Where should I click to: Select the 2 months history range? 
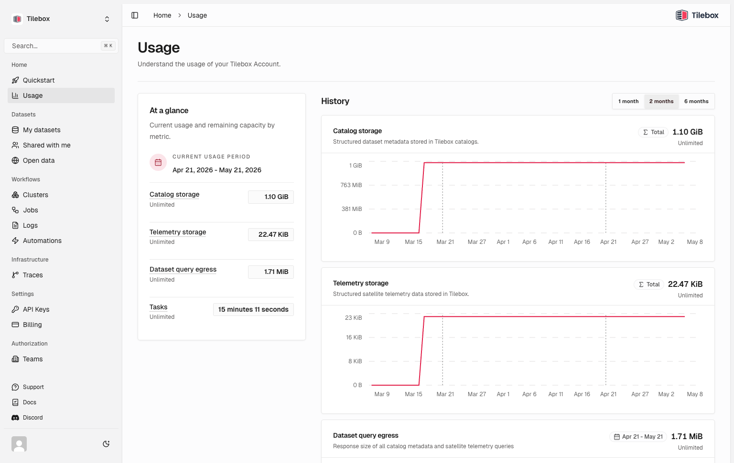[661, 101]
